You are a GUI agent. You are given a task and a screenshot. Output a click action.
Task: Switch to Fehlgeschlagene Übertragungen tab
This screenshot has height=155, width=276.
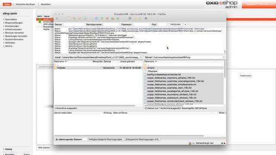(x=105, y=139)
